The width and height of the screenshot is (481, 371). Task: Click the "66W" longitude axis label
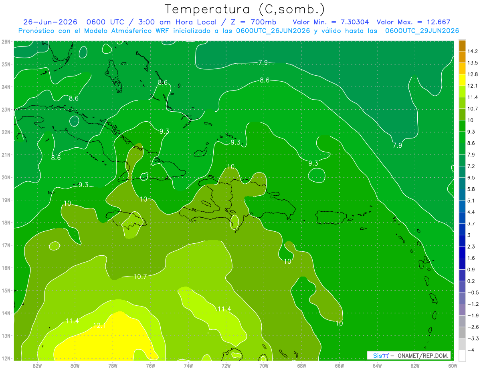tap(339, 366)
